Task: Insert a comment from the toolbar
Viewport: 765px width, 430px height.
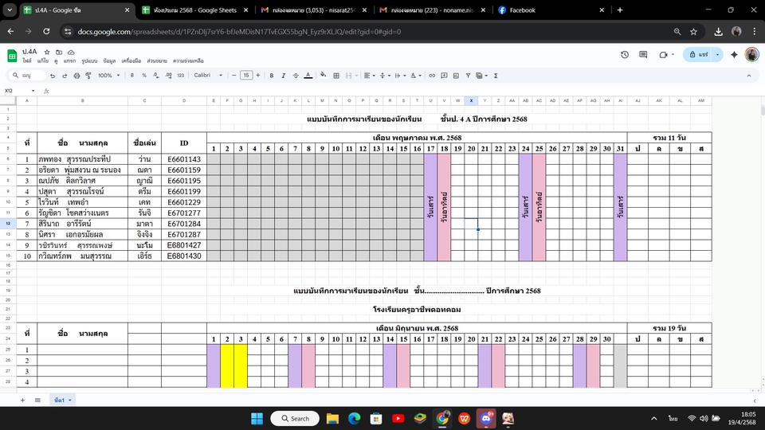Action: click(x=444, y=76)
